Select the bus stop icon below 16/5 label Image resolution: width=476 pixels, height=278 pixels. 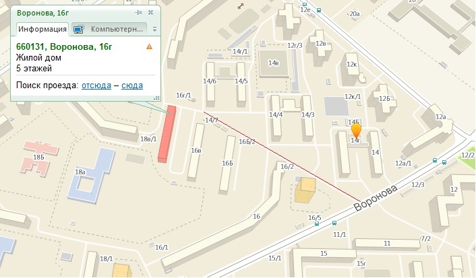[x=317, y=223]
